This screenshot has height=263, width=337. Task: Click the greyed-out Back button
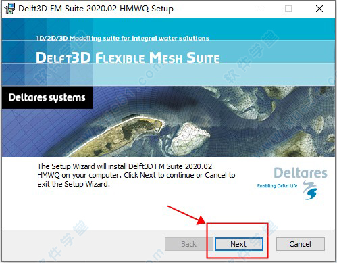click(188, 244)
